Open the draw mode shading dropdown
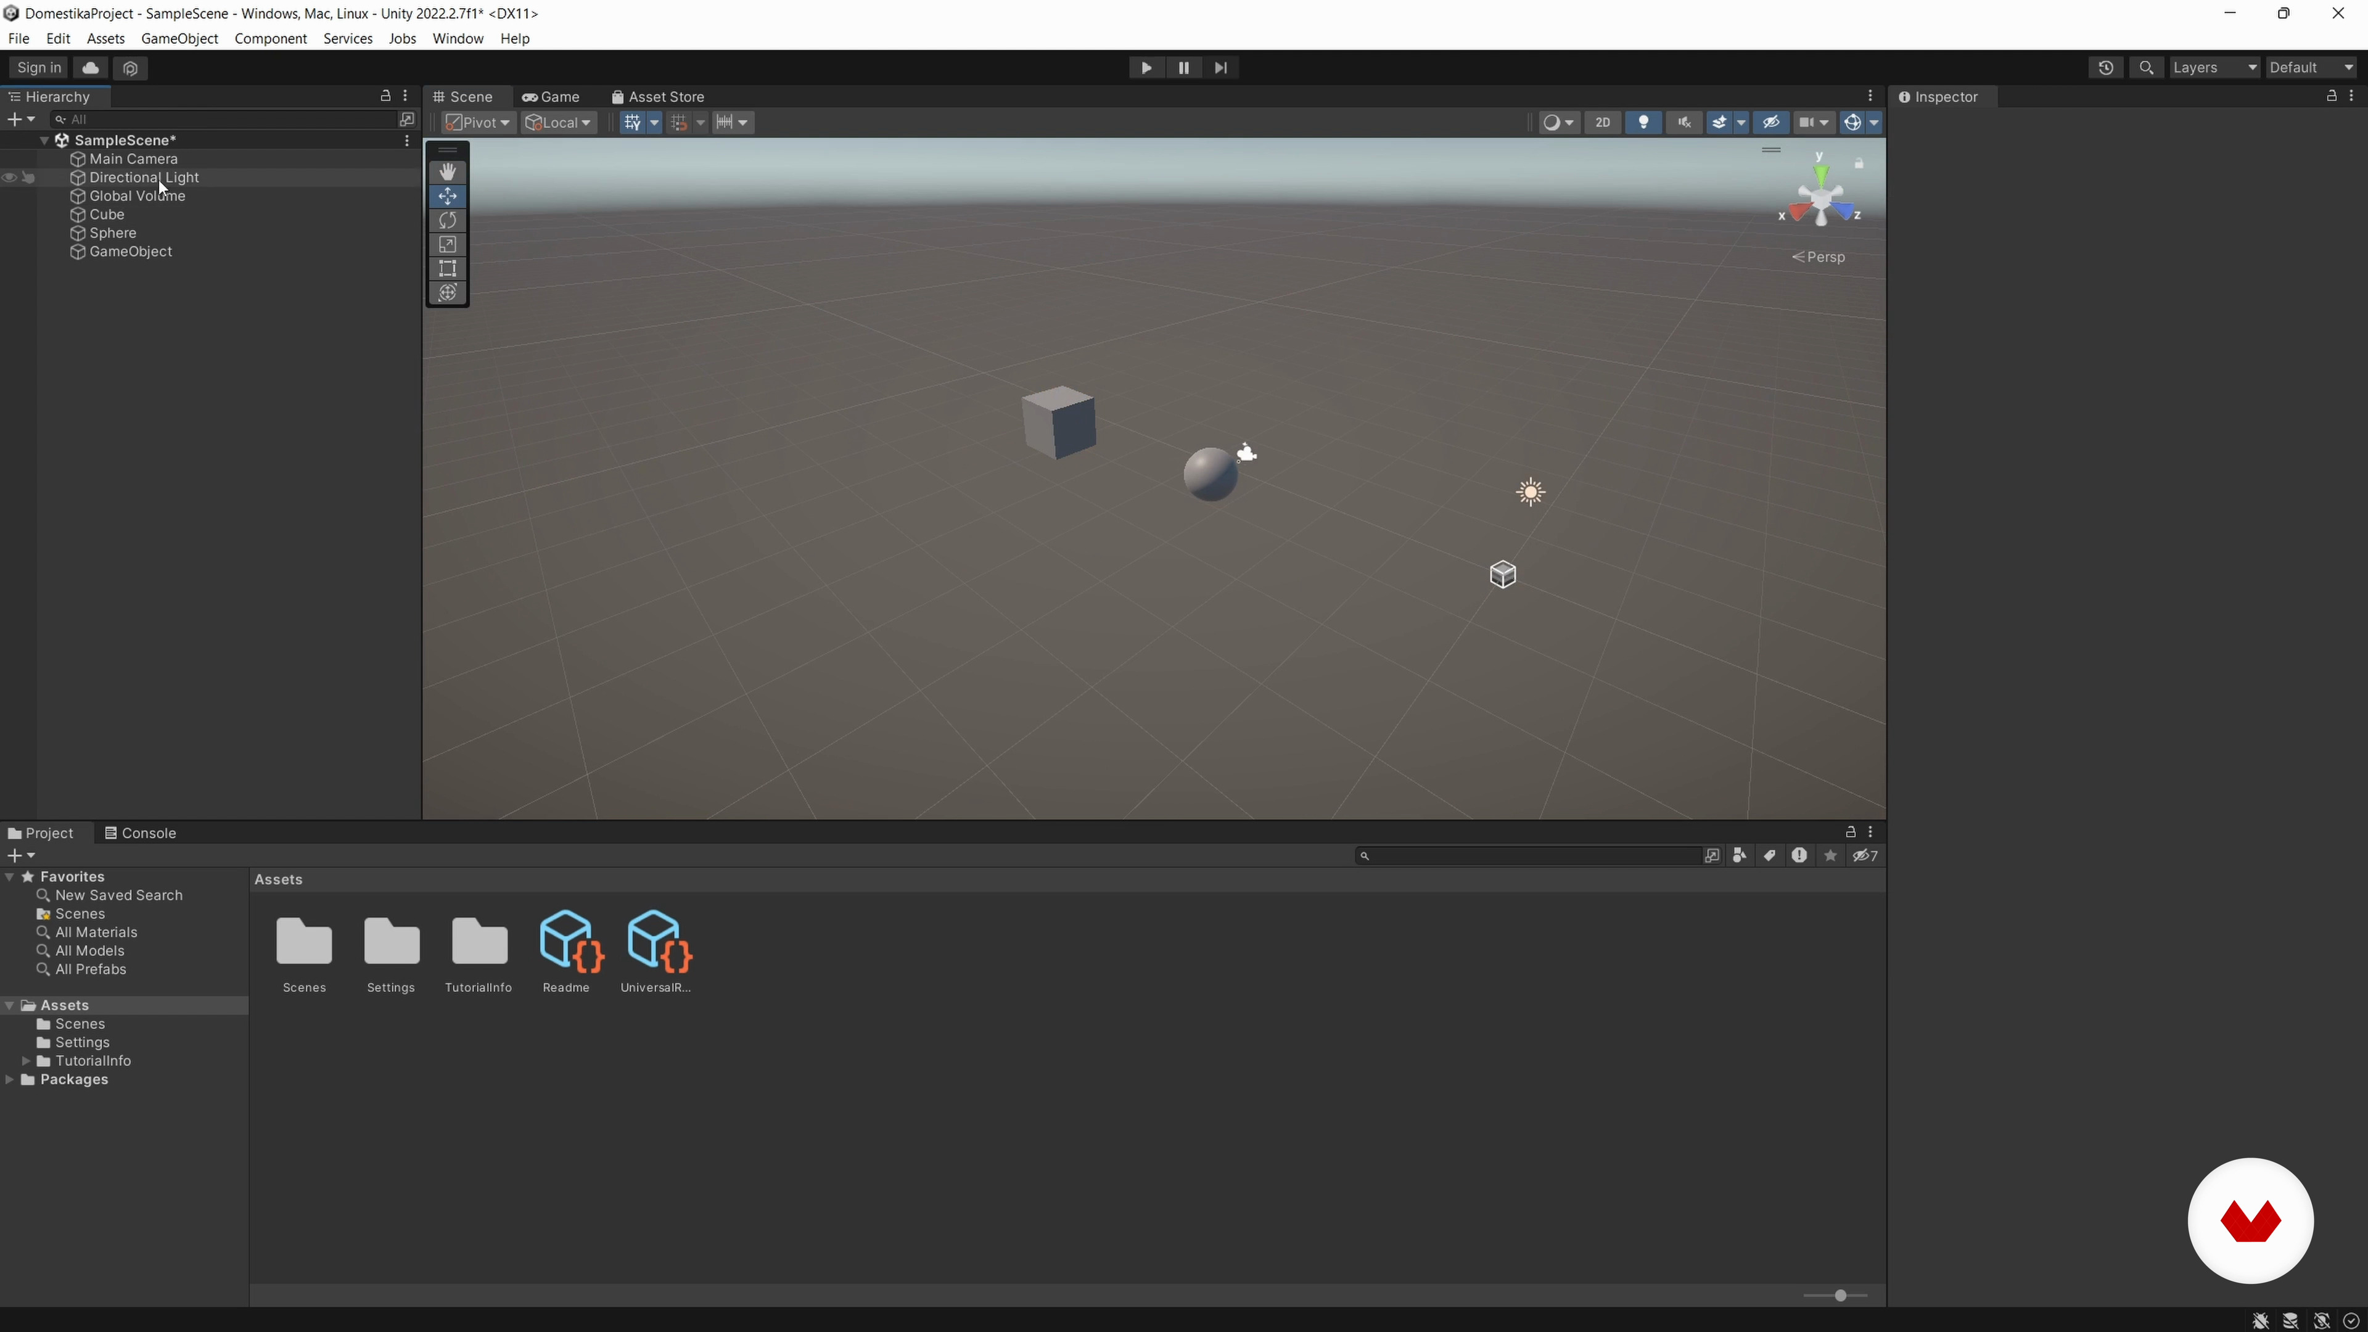 click(x=1559, y=122)
